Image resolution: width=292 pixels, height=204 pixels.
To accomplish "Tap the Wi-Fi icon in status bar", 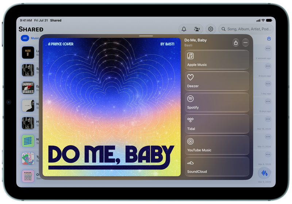I will [263, 20].
